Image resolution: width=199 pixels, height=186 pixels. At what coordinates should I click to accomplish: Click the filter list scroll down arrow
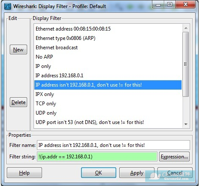point(186,124)
